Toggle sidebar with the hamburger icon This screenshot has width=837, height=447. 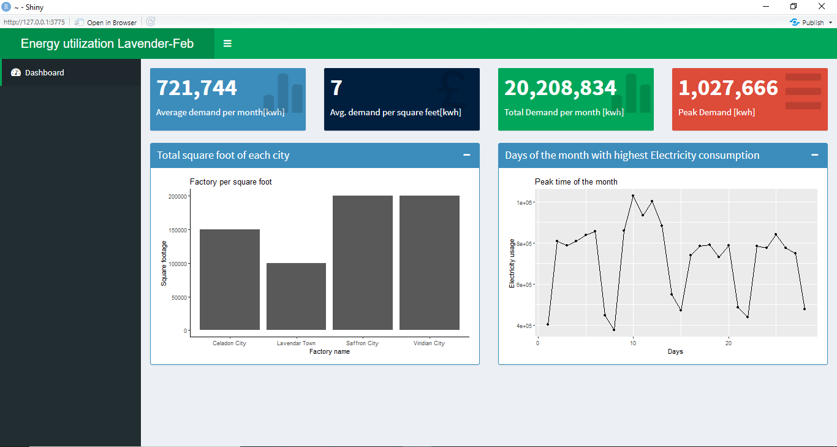coord(227,44)
